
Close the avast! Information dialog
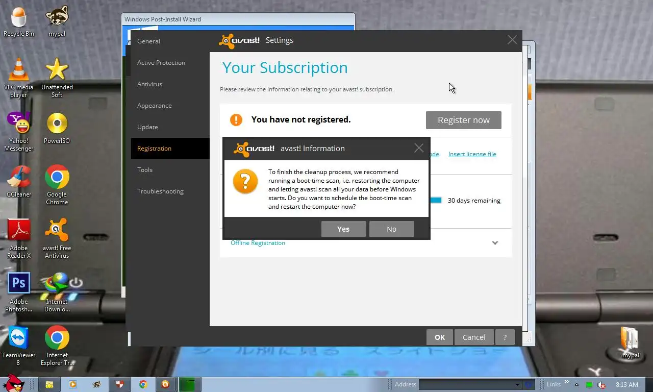tap(419, 148)
